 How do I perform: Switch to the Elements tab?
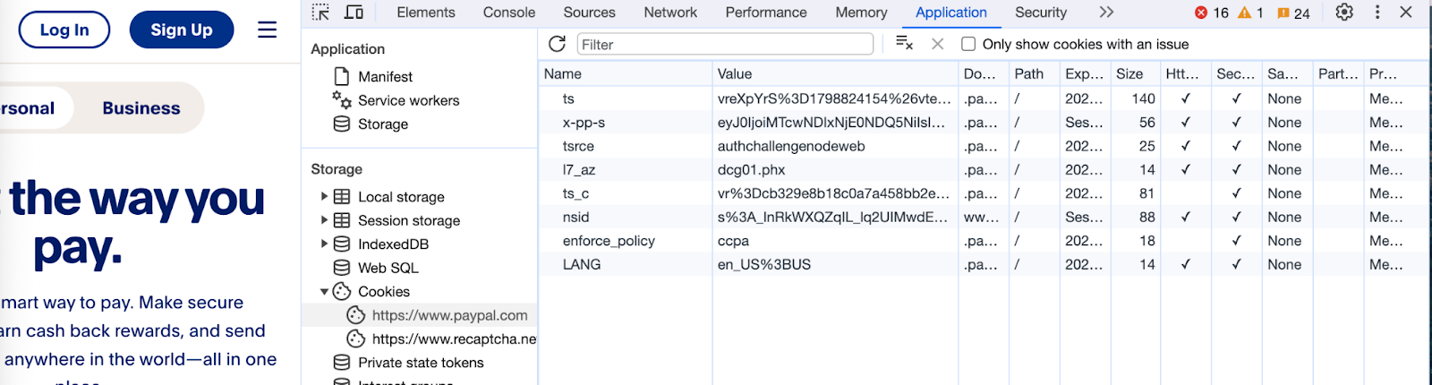[x=426, y=13]
